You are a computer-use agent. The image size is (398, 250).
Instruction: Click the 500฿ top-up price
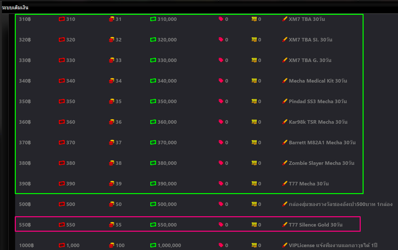click(25, 204)
